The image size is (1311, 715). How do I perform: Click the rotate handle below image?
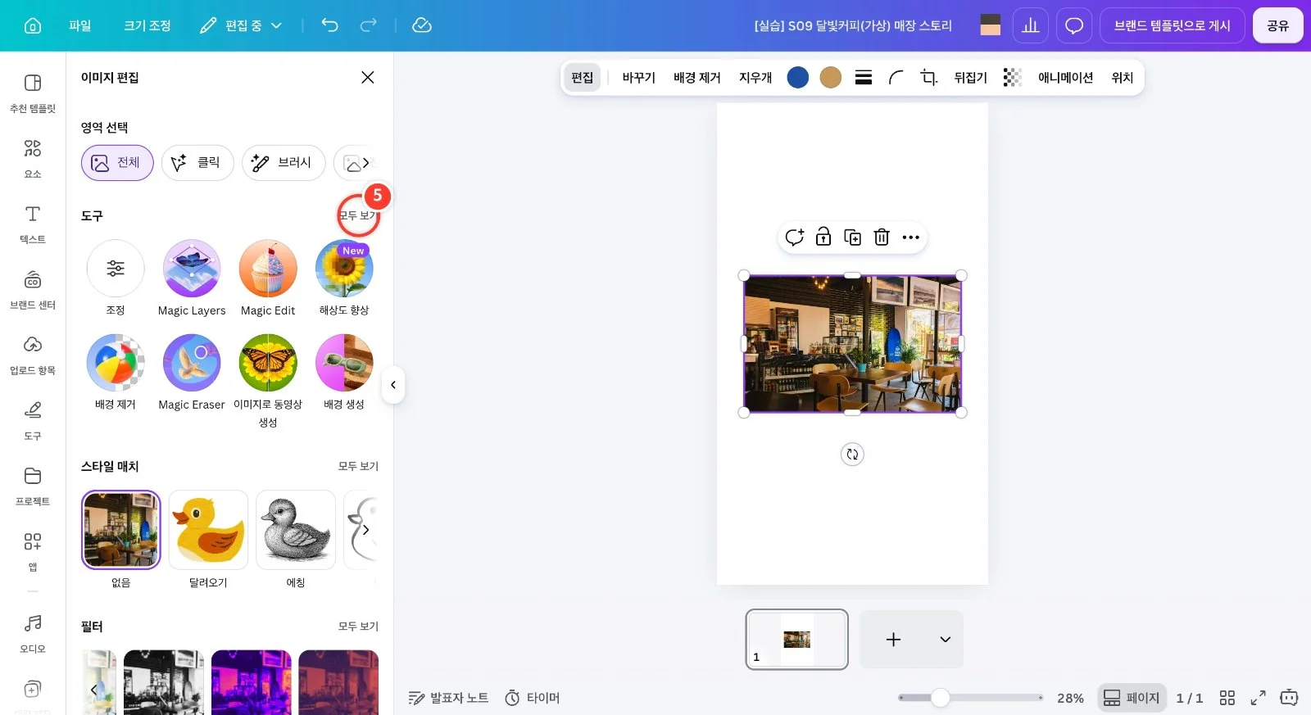(852, 454)
